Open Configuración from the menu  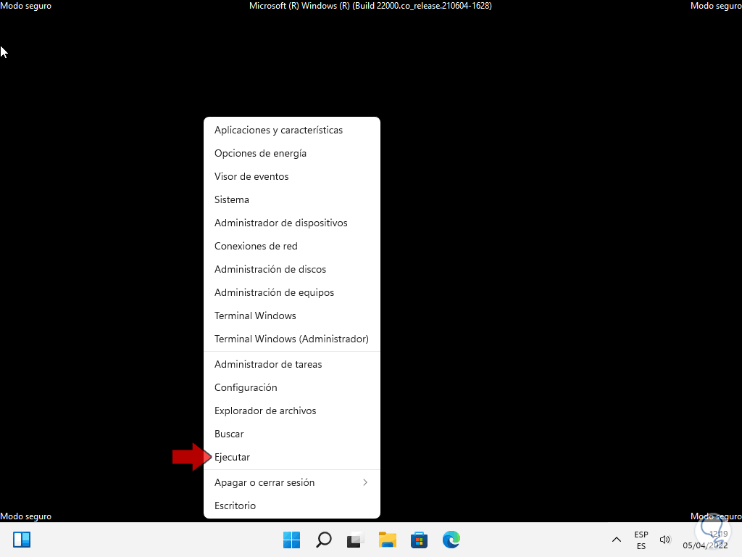tap(292, 387)
